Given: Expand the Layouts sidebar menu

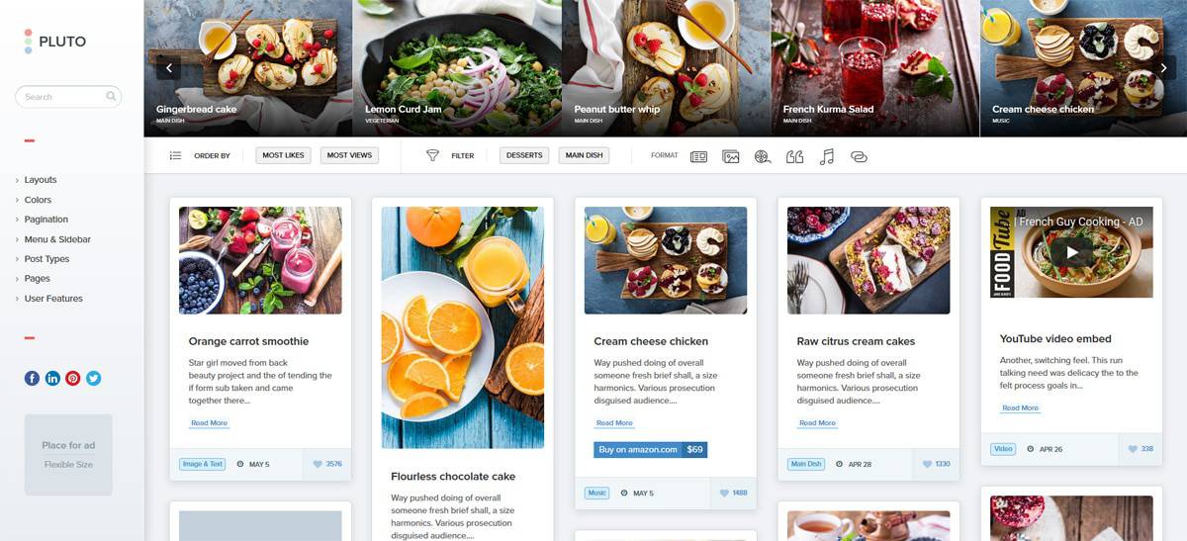Looking at the screenshot, I should click(41, 180).
